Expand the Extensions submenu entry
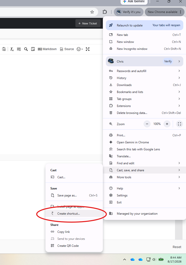This screenshot has width=186, height=265. click(145, 106)
